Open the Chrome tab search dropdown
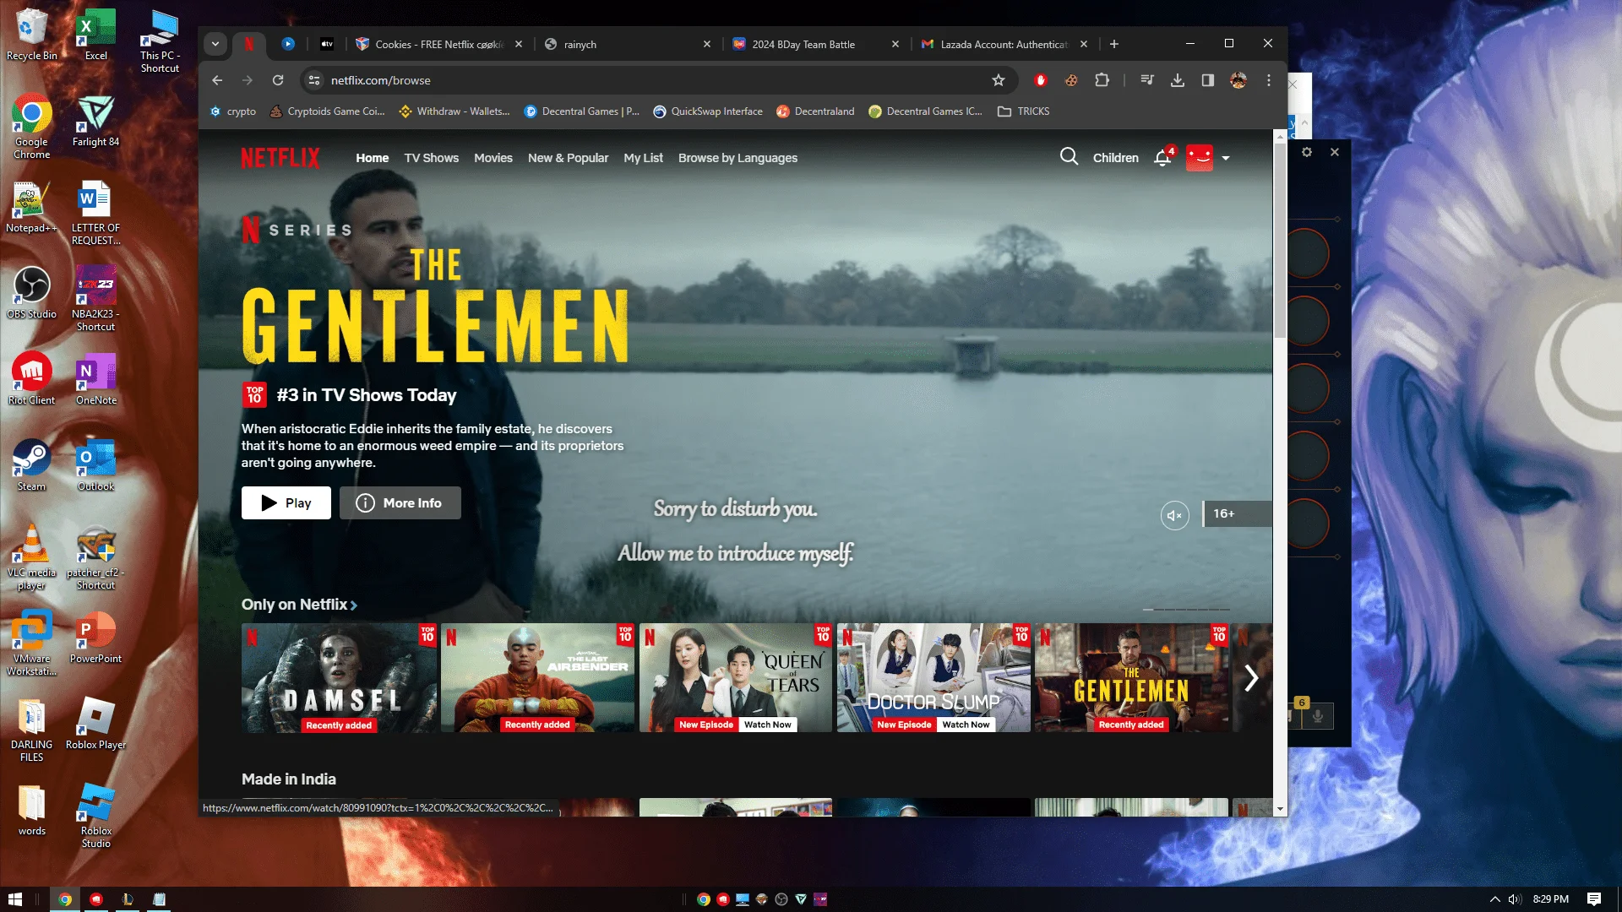Image resolution: width=1622 pixels, height=912 pixels. (x=215, y=44)
